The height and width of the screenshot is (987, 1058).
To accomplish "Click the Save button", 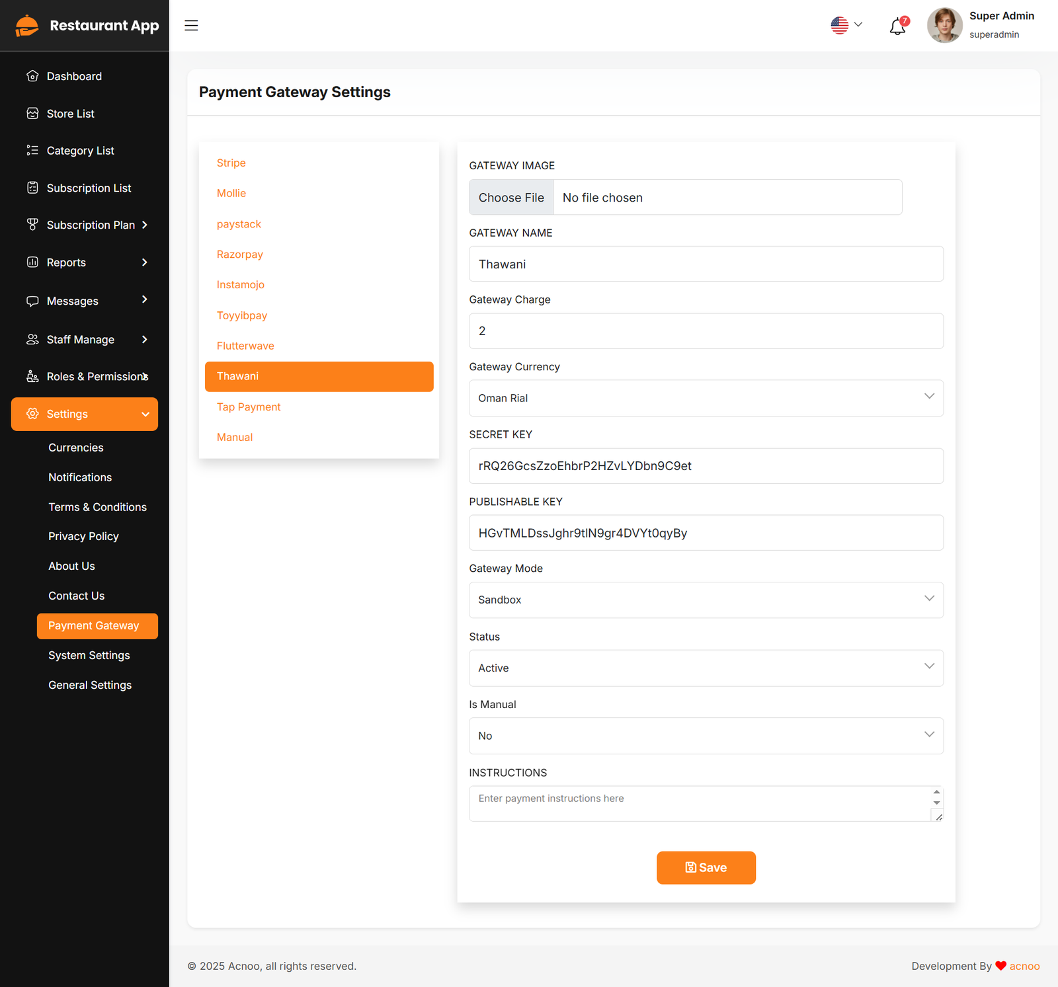I will (706, 867).
